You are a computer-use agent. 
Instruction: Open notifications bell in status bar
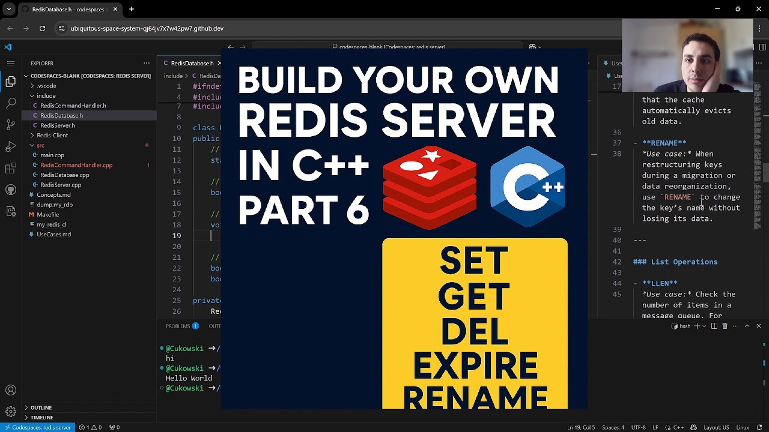pyautogui.click(x=760, y=427)
